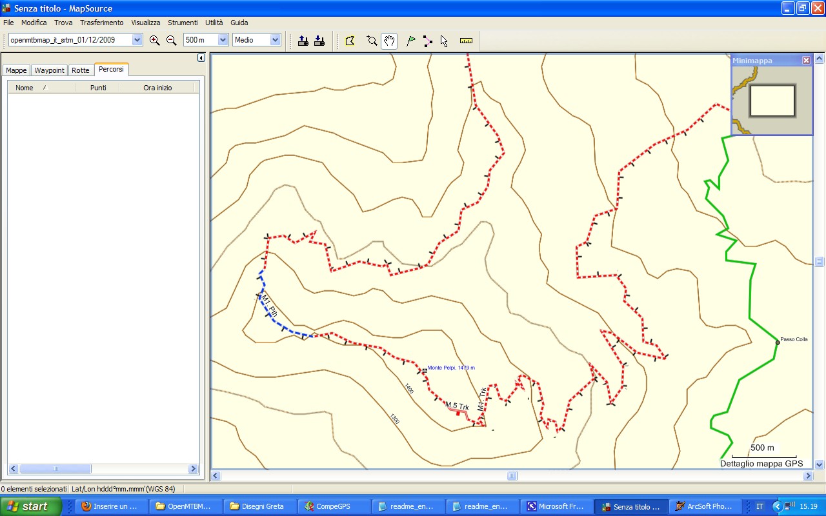Click the left panel horizontal scrollbar thumb
The height and width of the screenshot is (516, 826).
pyautogui.click(x=56, y=469)
